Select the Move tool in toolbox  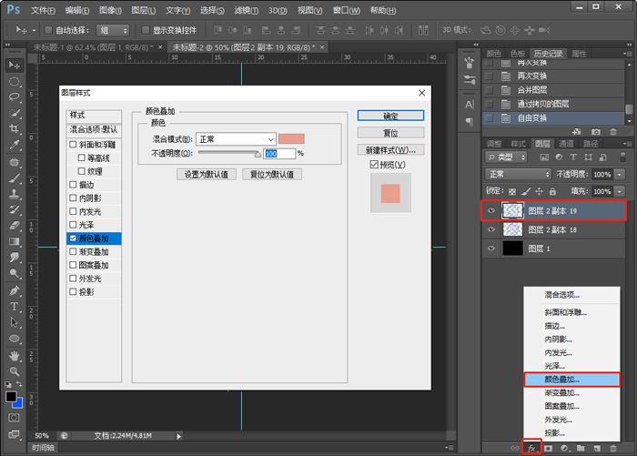[15, 65]
